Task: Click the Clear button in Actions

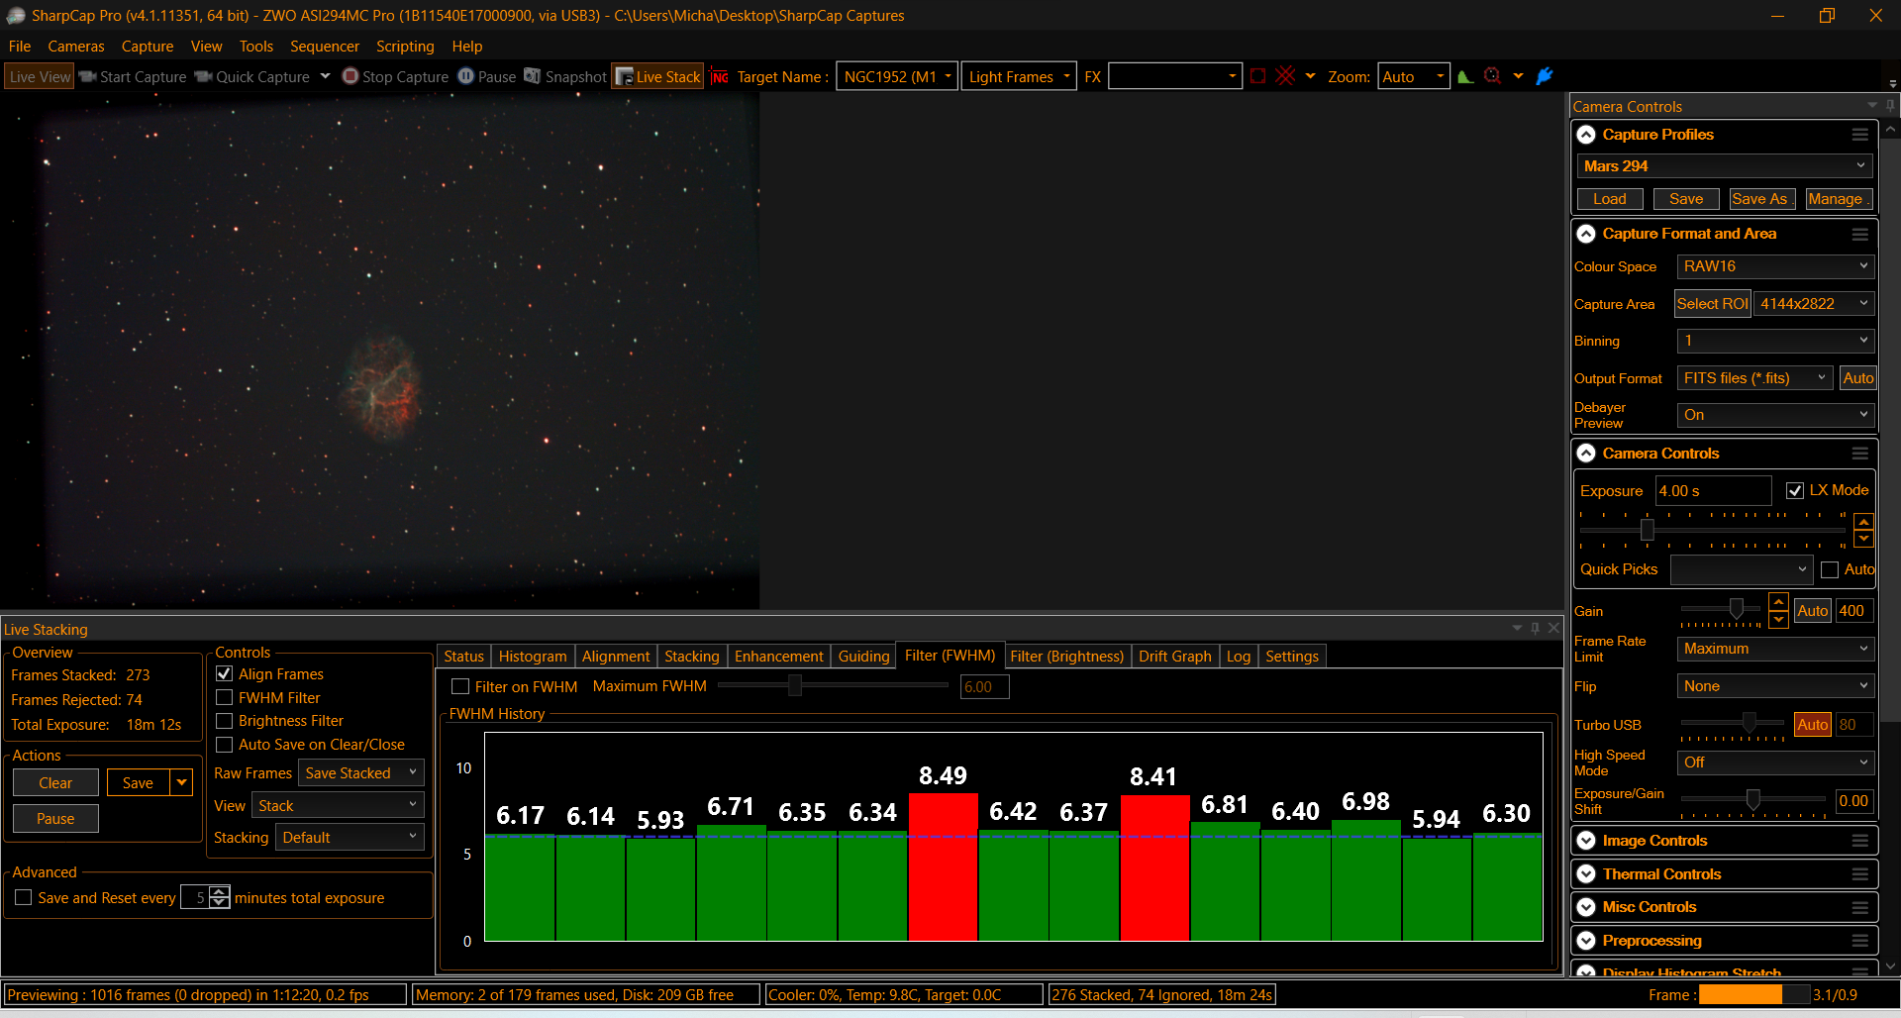Action: pos(55,783)
